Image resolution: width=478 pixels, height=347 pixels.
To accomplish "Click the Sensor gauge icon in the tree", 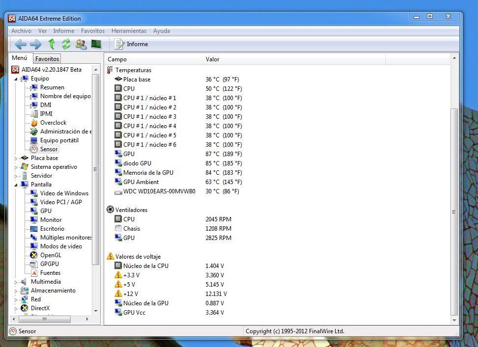I will click(34, 149).
